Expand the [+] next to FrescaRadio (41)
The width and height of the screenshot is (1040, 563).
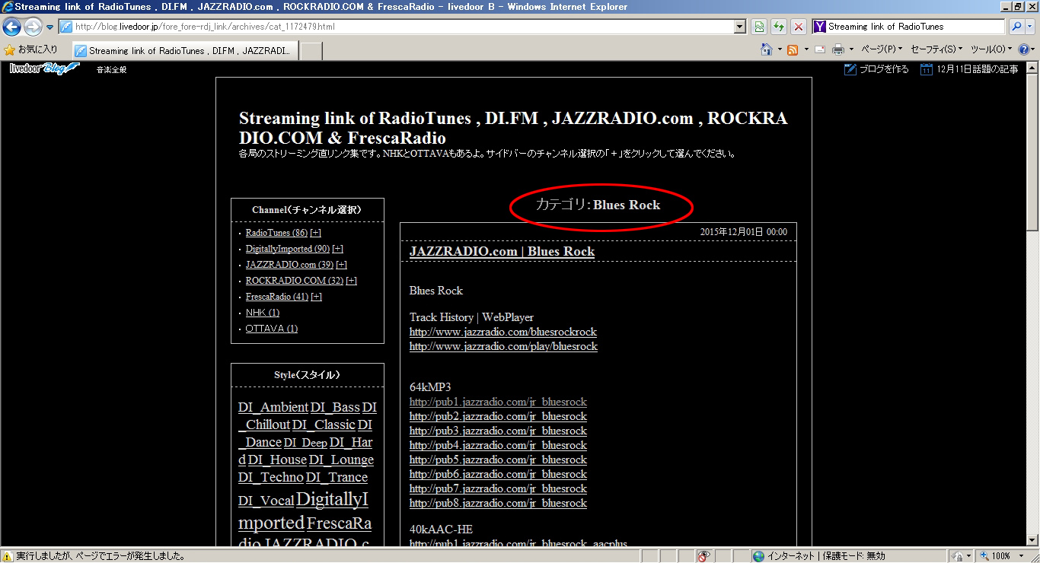click(x=317, y=297)
